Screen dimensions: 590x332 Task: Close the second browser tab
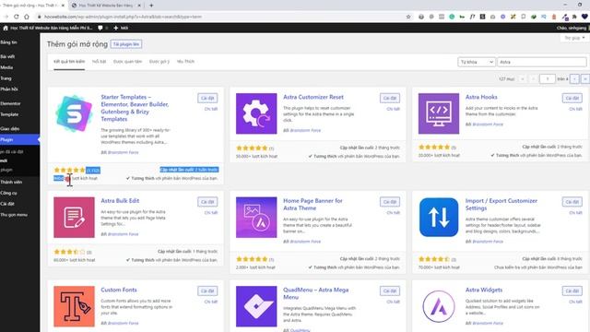(x=139, y=6)
